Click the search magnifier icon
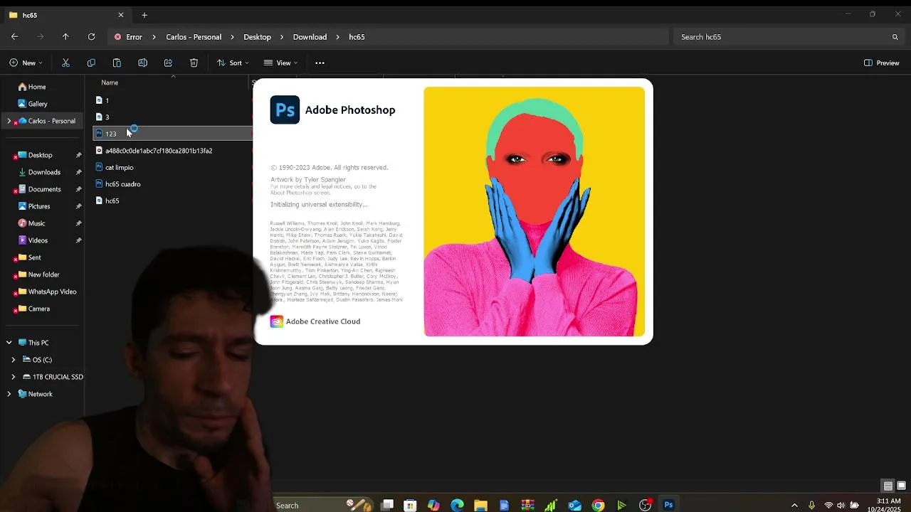This screenshot has height=512, width=911. pos(895,37)
